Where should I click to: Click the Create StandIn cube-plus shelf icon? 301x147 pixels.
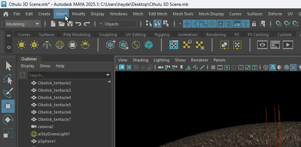(111, 45)
